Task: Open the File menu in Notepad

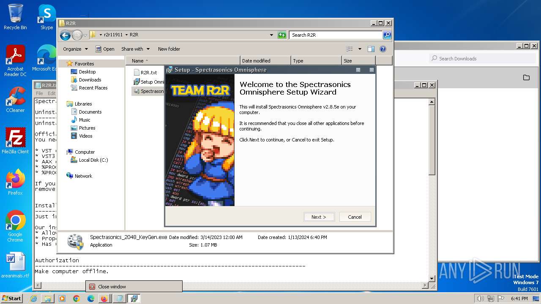Action: coord(39,93)
